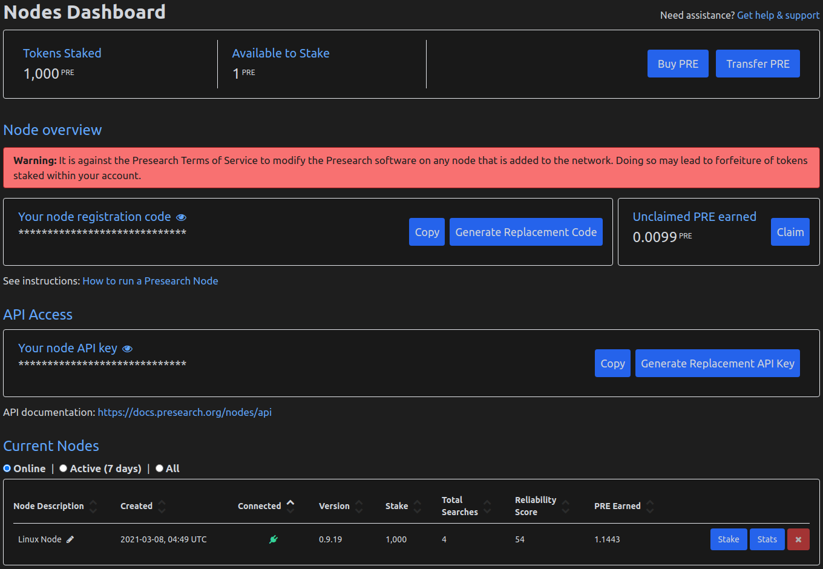Image resolution: width=823 pixels, height=569 pixels.
Task: Open Transfer PRE
Action: pos(758,64)
